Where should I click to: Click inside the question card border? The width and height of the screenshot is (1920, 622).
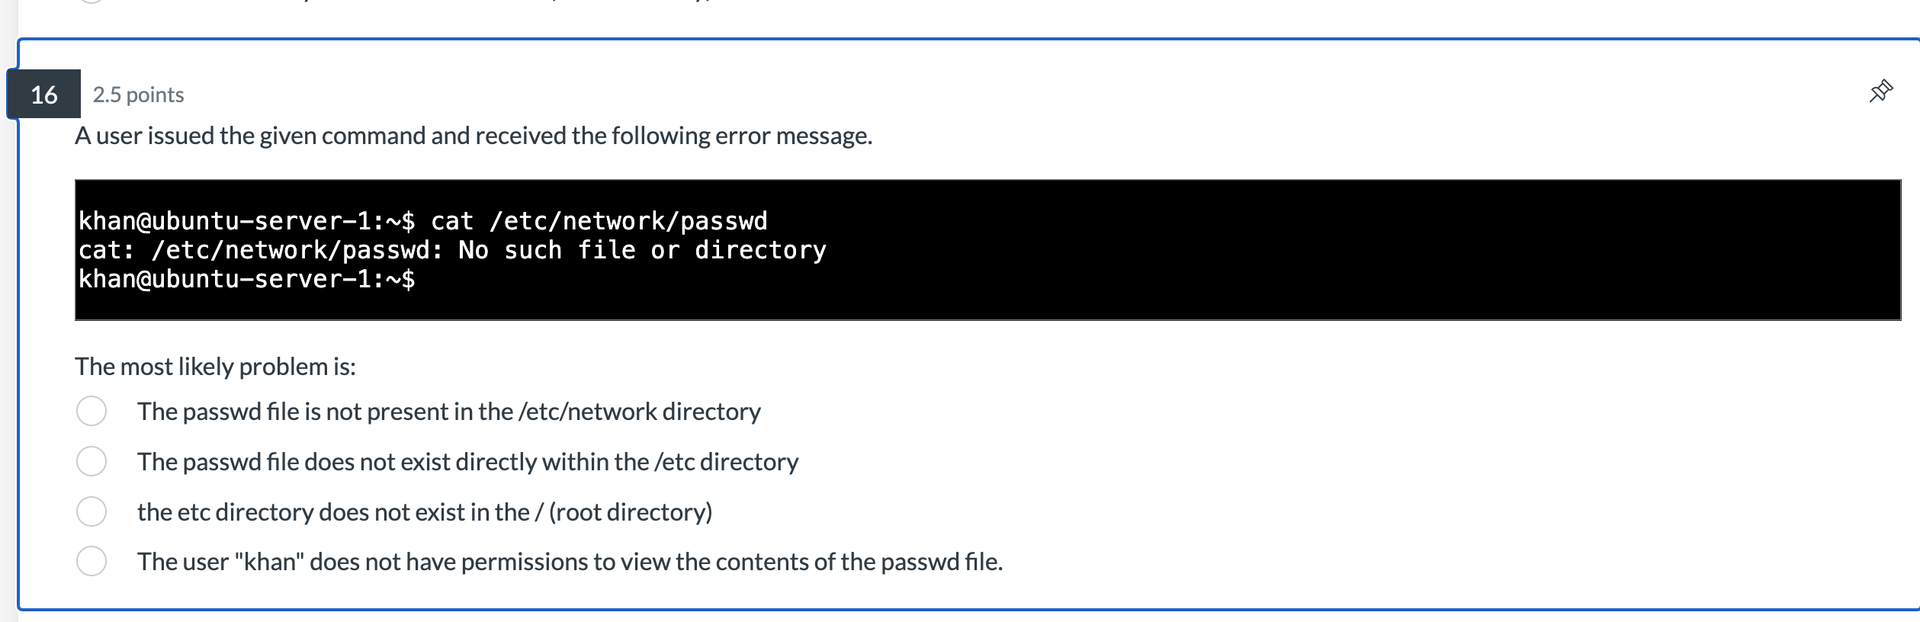click(953, 335)
